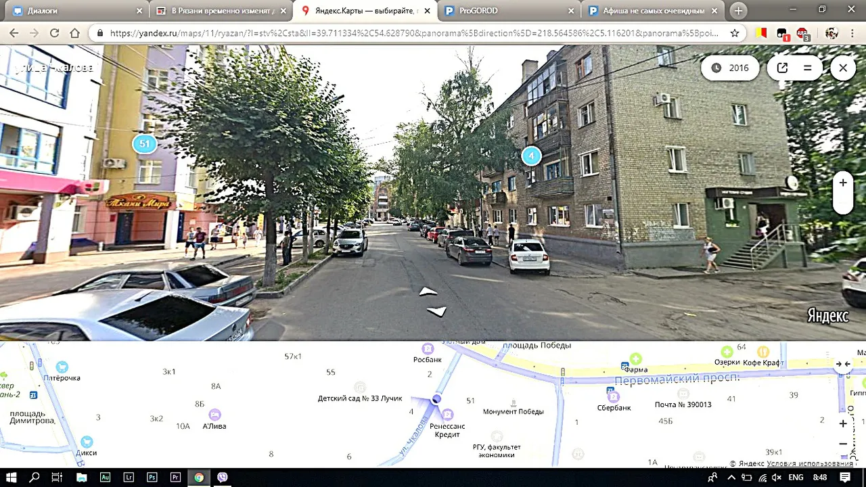Switch to В Рязани временно изменят tab
The height and width of the screenshot is (487, 866).
click(x=220, y=11)
